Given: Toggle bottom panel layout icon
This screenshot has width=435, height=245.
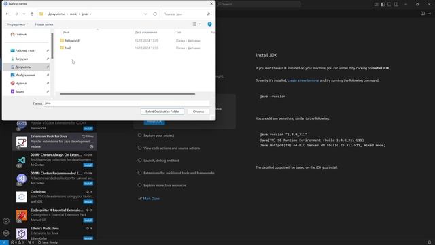Looking at the screenshot, I should [389, 4].
